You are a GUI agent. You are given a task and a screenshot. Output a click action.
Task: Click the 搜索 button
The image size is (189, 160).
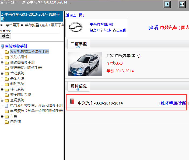pyautogui.click(x=6, y=36)
